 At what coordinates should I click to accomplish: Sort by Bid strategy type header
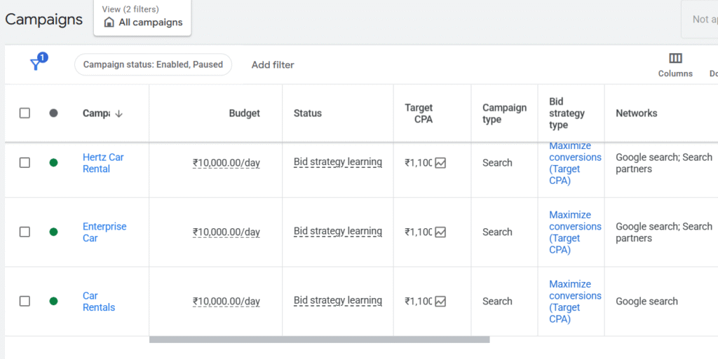[567, 113]
